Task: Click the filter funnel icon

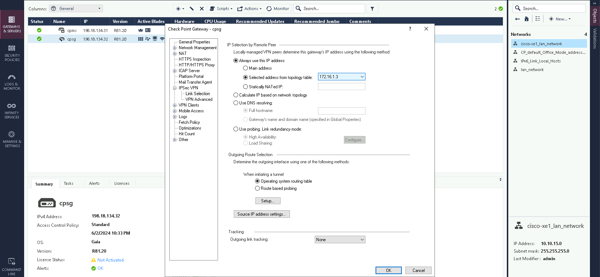Action: (372, 9)
